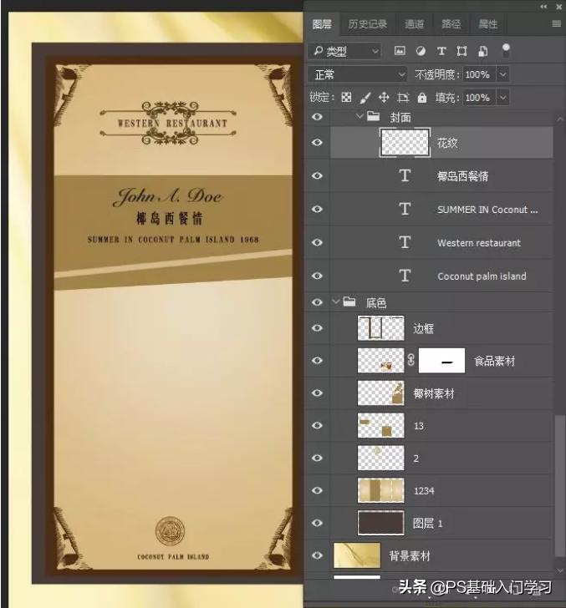
Task: Click the shape layer filter icon
Action: point(462,52)
